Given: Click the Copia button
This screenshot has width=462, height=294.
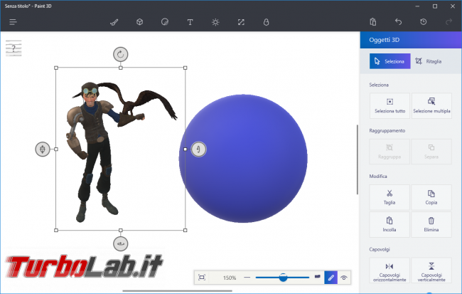Looking at the screenshot, I should coord(431,197).
